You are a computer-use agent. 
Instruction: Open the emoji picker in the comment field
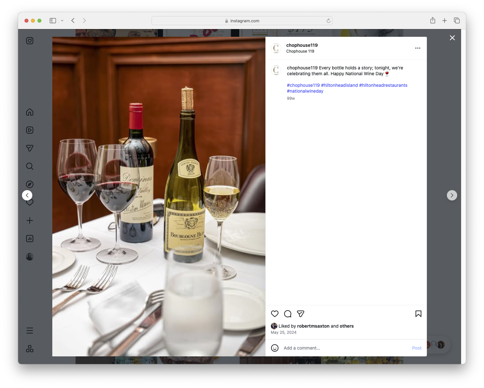(x=275, y=348)
